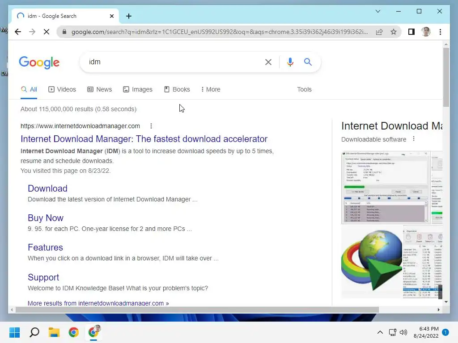The image size is (458, 343).
Task: Open a new browser tab
Action: point(129,16)
